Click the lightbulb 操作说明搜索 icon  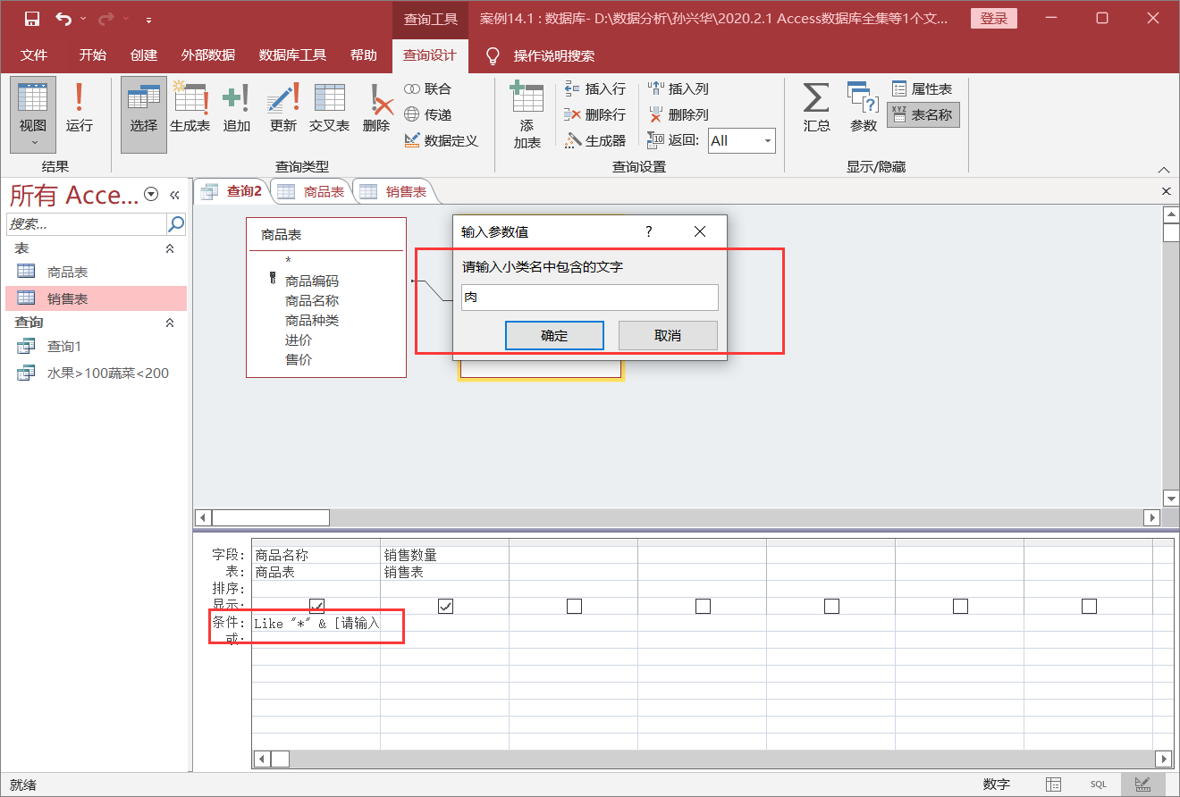[x=492, y=55]
